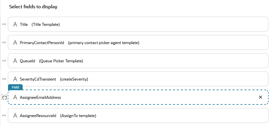Click the AssigneeEmailAddress field name text
The height and width of the screenshot is (126, 273).
coord(40,97)
